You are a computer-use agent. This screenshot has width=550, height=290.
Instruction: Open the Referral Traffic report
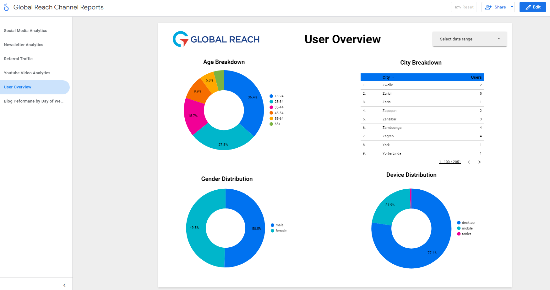coord(18,59)
